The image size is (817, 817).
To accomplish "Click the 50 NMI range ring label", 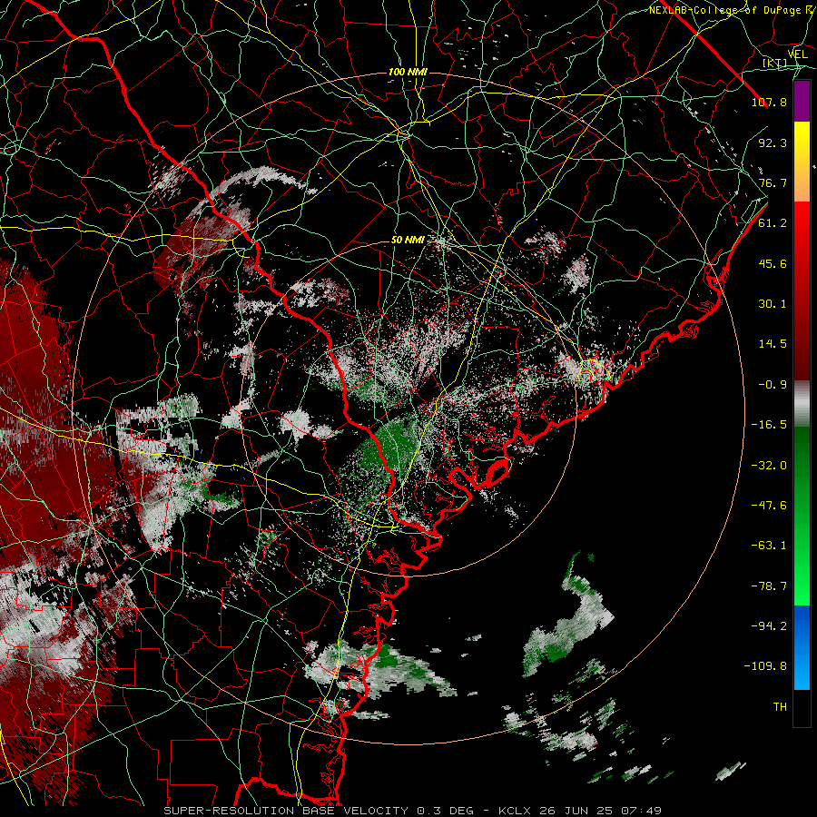I will click(x=408, y=241).
